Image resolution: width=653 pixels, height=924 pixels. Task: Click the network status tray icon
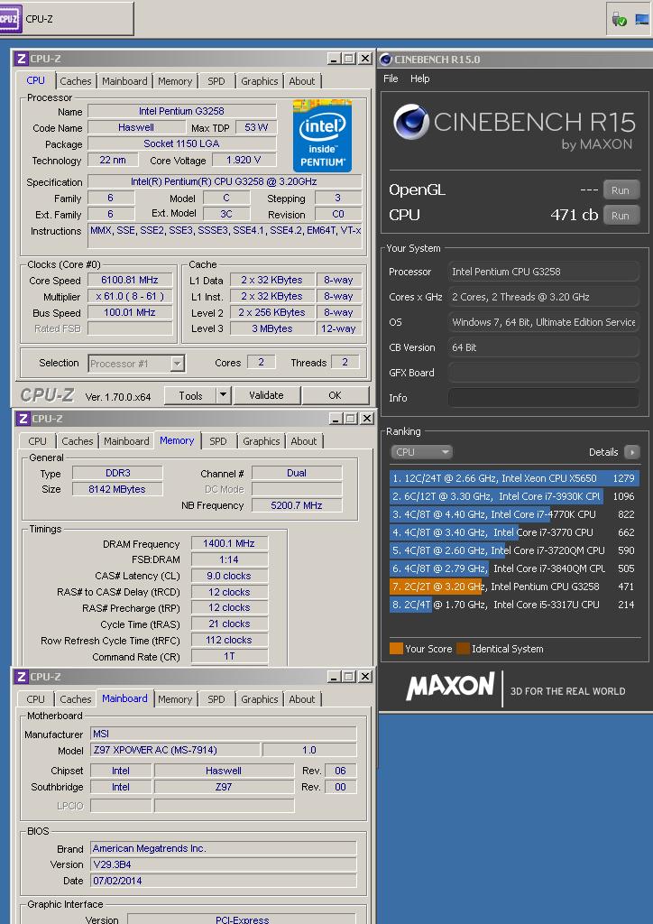pos(619,20)
